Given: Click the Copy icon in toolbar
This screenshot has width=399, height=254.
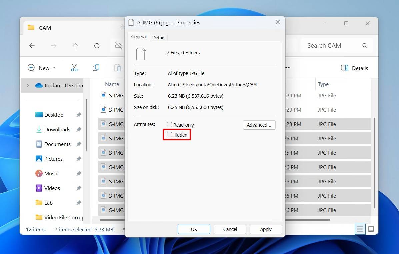Looking at the screenshot, I should tap(96, 68).
